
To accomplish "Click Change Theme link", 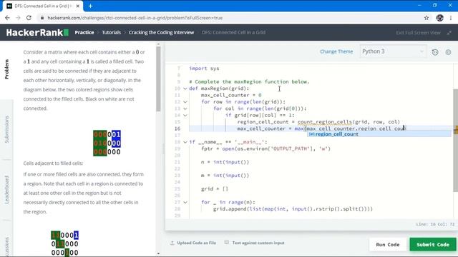I will pos(336,51).
